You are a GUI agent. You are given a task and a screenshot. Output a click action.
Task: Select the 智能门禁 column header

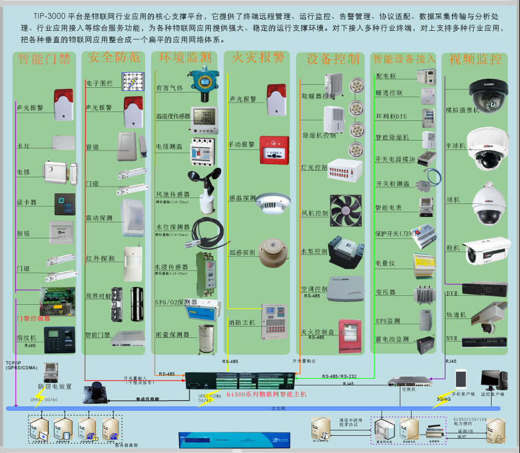tap(44, 59)
